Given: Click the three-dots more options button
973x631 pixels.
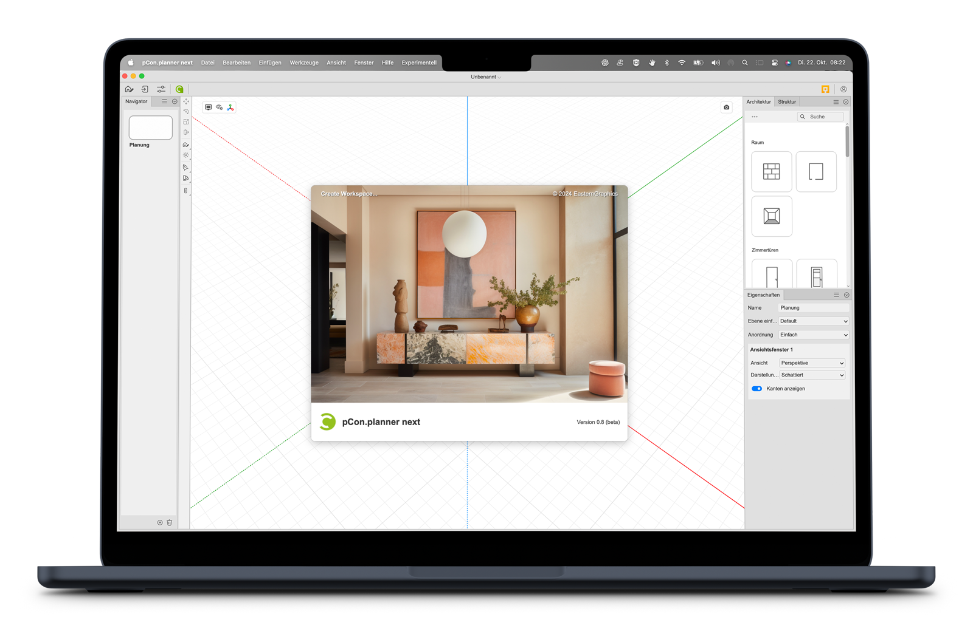Looking at the screenshot, I should click(x=755, y=117).
